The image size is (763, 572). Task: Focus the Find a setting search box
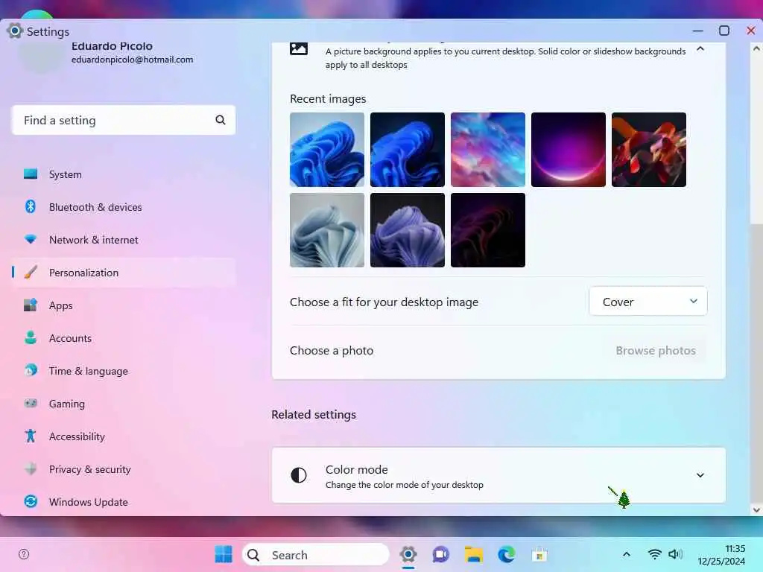tap(124, 120)
